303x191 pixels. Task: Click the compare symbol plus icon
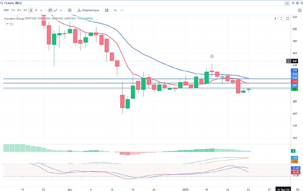69,10
